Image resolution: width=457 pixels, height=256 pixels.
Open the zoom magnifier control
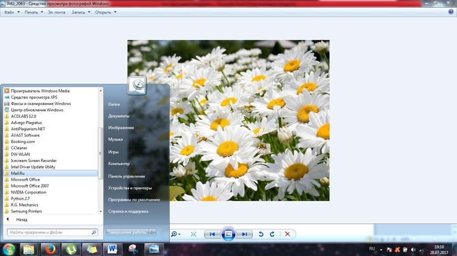pyautogui.click(x=175, y=234)
